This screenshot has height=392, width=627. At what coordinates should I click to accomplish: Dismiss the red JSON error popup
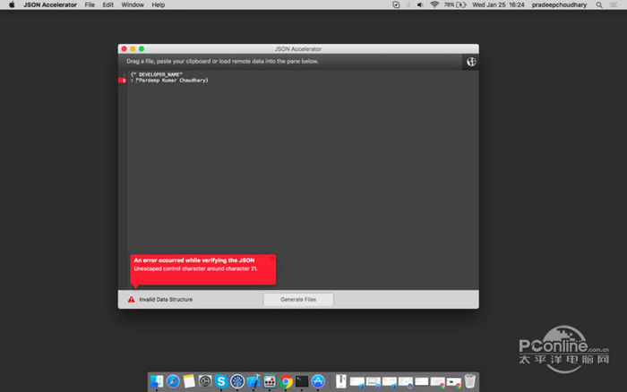pos(272,258)
